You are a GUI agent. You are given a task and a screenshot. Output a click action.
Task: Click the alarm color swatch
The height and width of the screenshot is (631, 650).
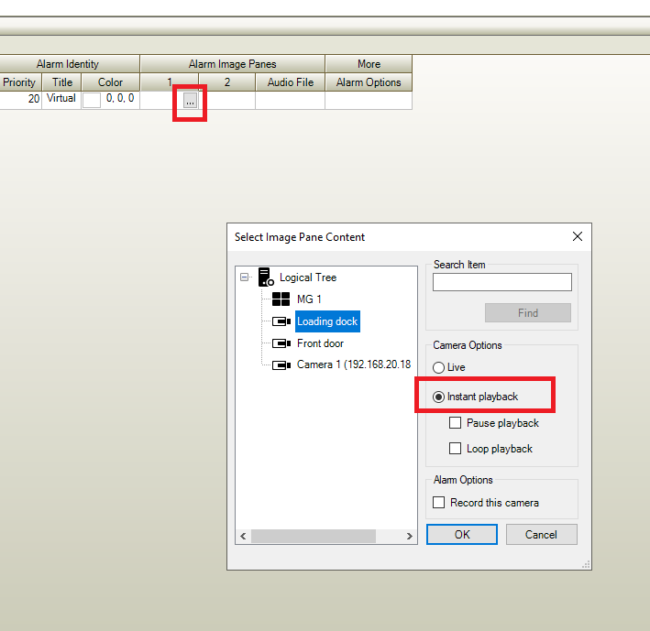click(x=92, y=101)
